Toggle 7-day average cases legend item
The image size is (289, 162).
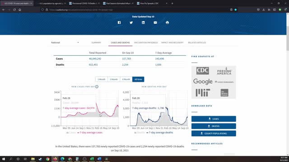click(90, 133)
